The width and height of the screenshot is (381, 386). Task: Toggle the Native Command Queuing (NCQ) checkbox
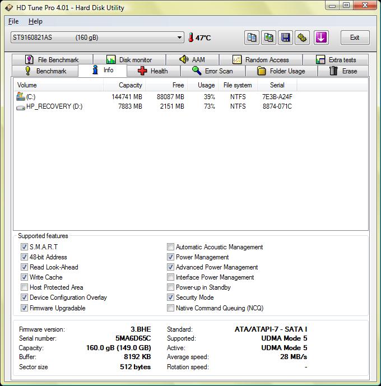(x=170, y=308)
